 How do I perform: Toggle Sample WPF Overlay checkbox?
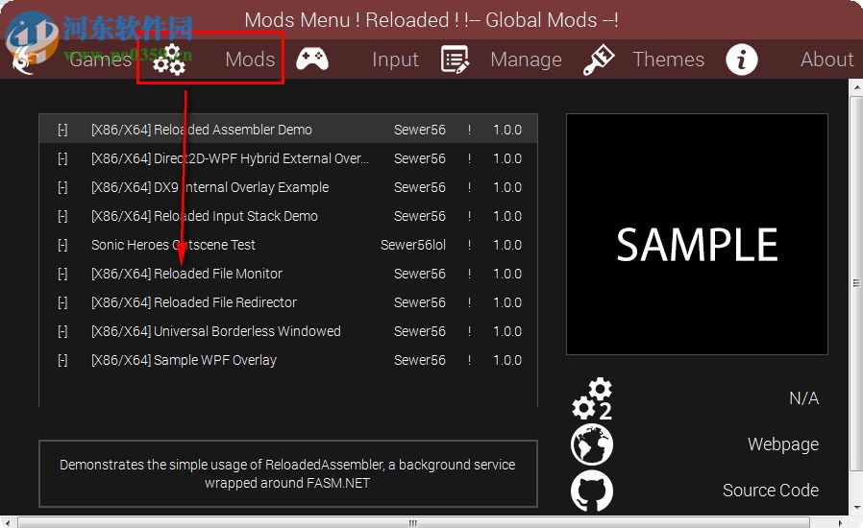(x=62, y=360)
